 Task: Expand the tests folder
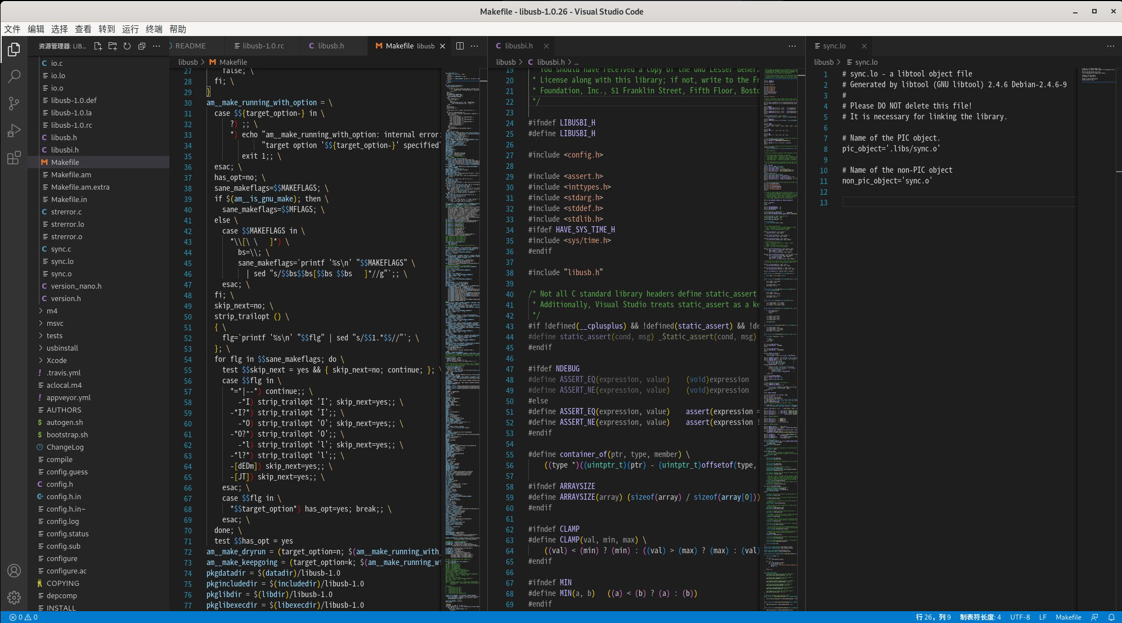pos(98,336)
